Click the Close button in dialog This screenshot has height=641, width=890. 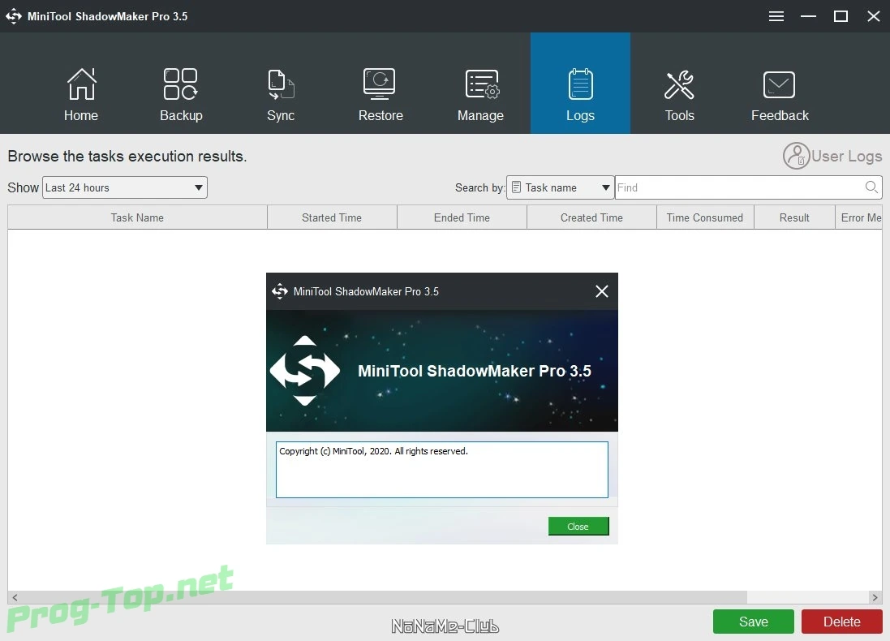tap(578, 527)
